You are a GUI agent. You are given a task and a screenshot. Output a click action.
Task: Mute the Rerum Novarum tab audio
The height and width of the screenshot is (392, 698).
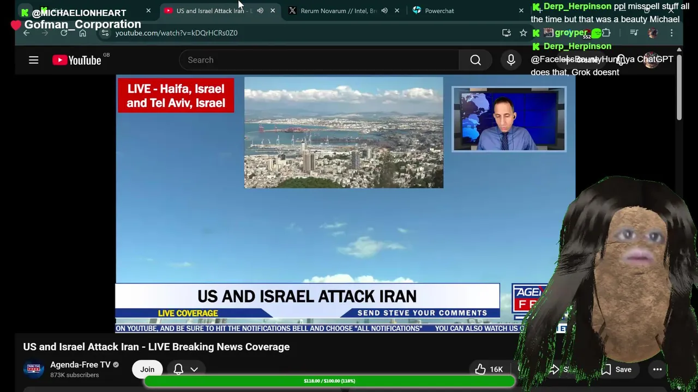[x=384, y=10]
